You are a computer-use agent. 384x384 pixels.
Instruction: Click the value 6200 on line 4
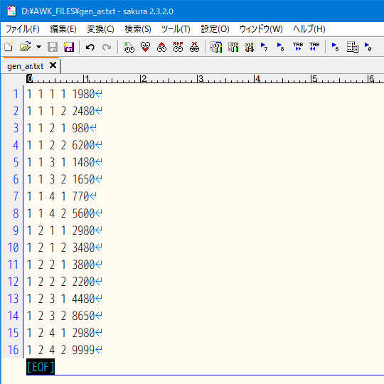[83, 145]
